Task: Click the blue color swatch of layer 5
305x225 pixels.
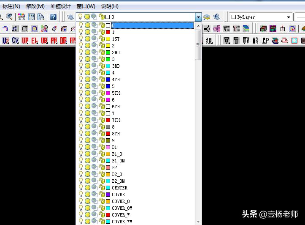Action: click(108, 86)
